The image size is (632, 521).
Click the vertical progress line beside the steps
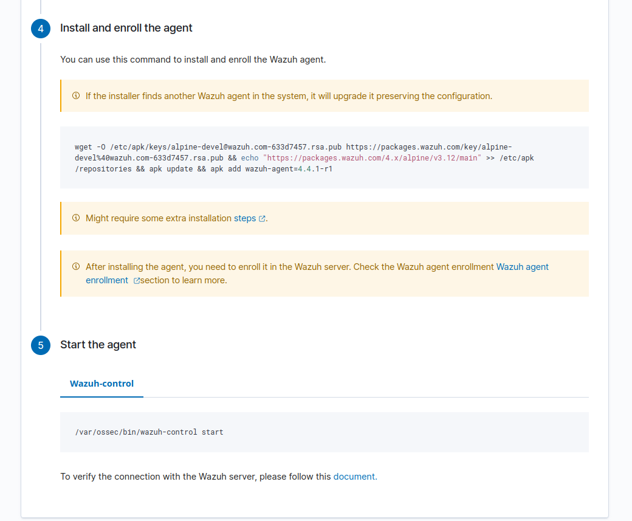coord(40,182)
